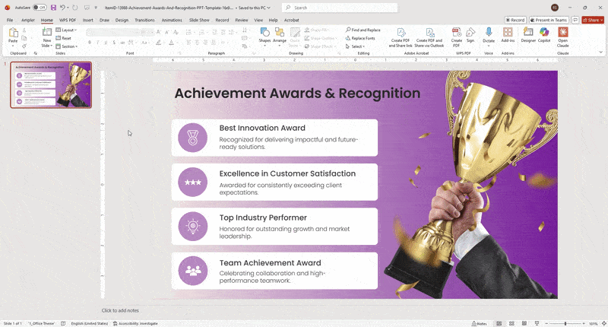The height and width of the screenshot is (327, 608).
Task: Switch to Reading view icon
Action: tap(524, 323)
